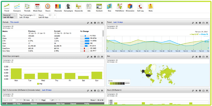Click the refresh icon in the Periods panel
Viewport: 212px width, 106px height.
tap(88, 23)
